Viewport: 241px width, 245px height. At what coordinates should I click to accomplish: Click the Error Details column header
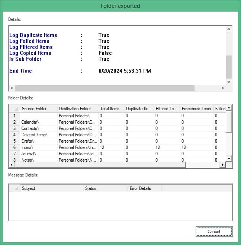coord(144,188)
